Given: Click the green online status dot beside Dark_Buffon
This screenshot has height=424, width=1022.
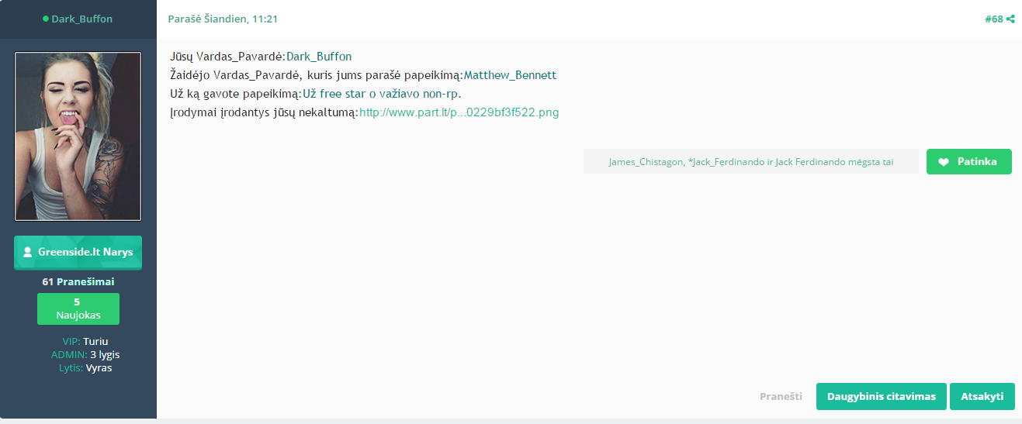Looking at the screenshot, I should [x=46, y=19].
